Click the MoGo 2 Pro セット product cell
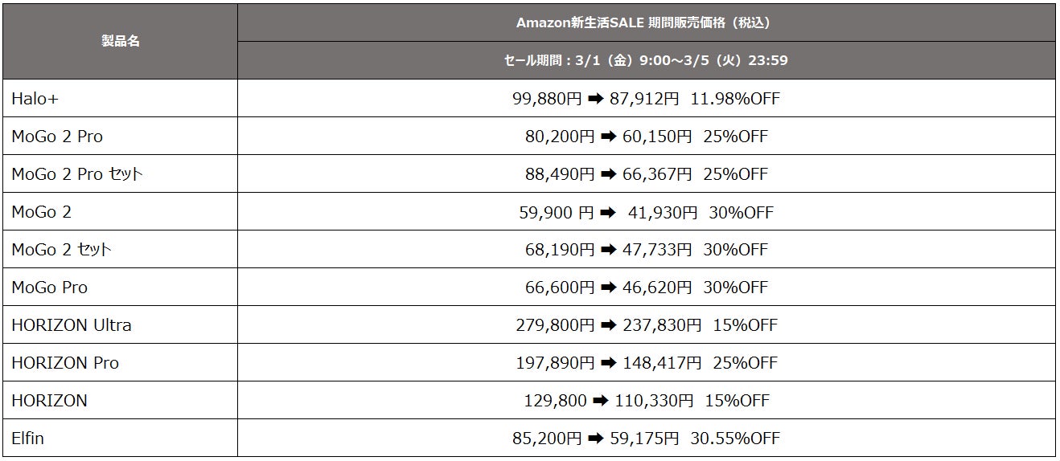 coord(76,174)
